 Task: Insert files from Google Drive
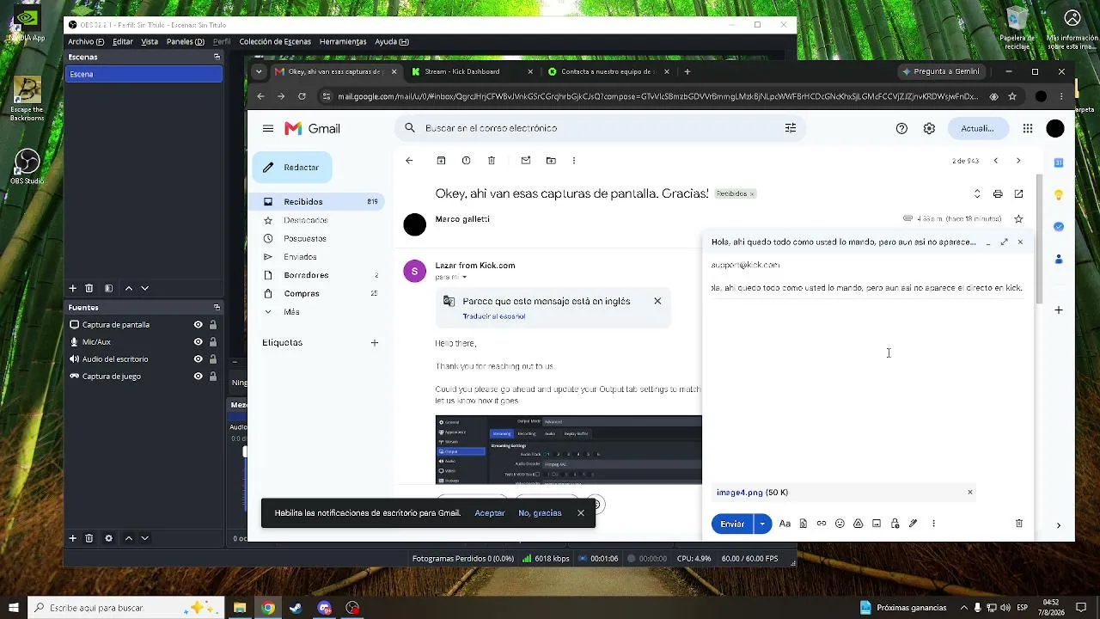click(x=858, y=524)
